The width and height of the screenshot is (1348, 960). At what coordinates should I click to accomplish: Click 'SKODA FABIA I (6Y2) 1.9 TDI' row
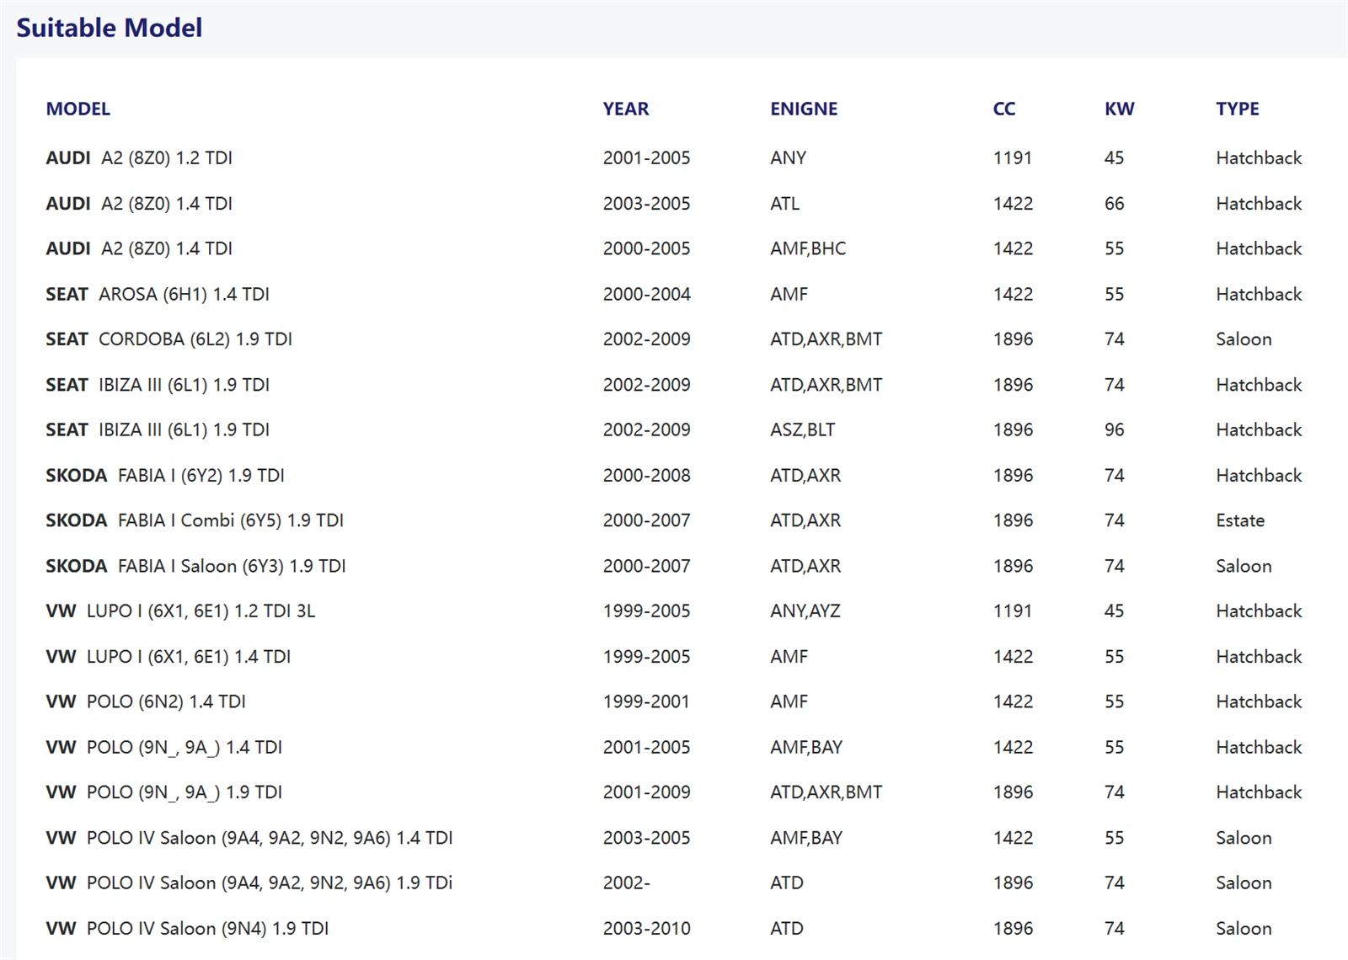[674, 475]
